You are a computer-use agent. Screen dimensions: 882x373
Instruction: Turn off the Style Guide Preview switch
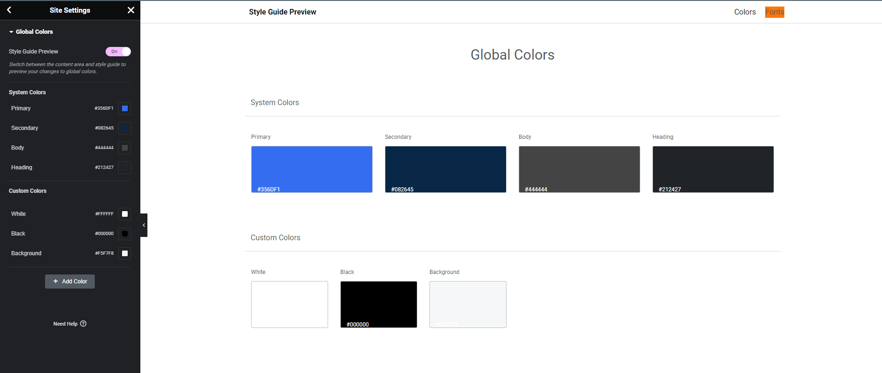pyautogui.click(x=118, y=52)
